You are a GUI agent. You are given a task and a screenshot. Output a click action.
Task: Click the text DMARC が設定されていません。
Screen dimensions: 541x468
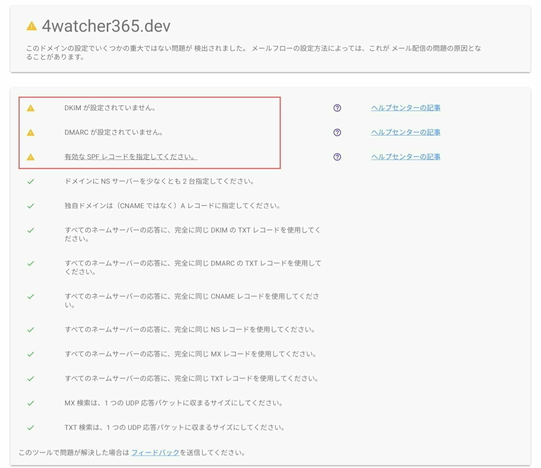[114, 132]
